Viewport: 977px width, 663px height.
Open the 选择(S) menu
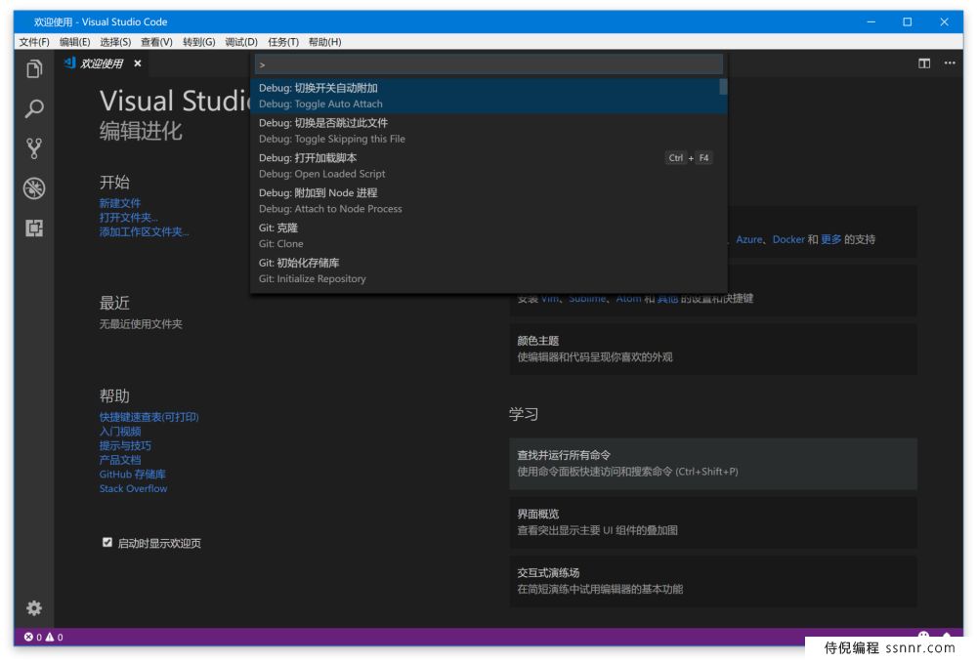[115, 42]
